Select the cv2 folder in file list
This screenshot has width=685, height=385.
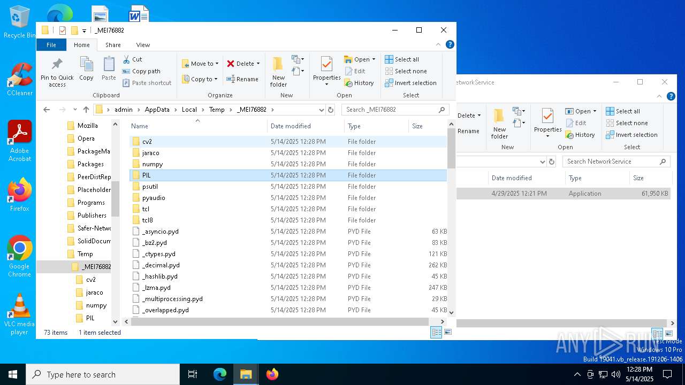tap(287, 142)
